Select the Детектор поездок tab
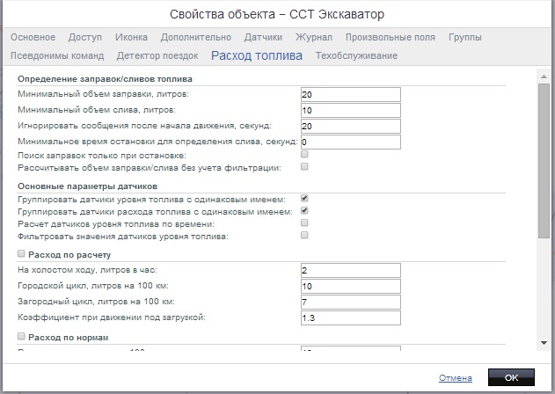This screenshot has width=555, height=394. [157, 55]
